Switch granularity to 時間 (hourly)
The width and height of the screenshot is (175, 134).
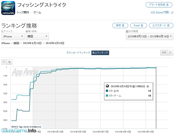164,53
